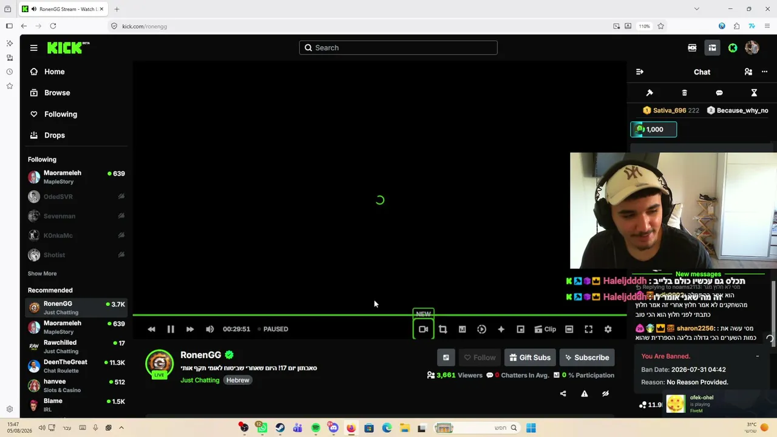Open chat user list icon
Image resolution: width=777 pixels, height=437 pixels.
pos(748,72)
